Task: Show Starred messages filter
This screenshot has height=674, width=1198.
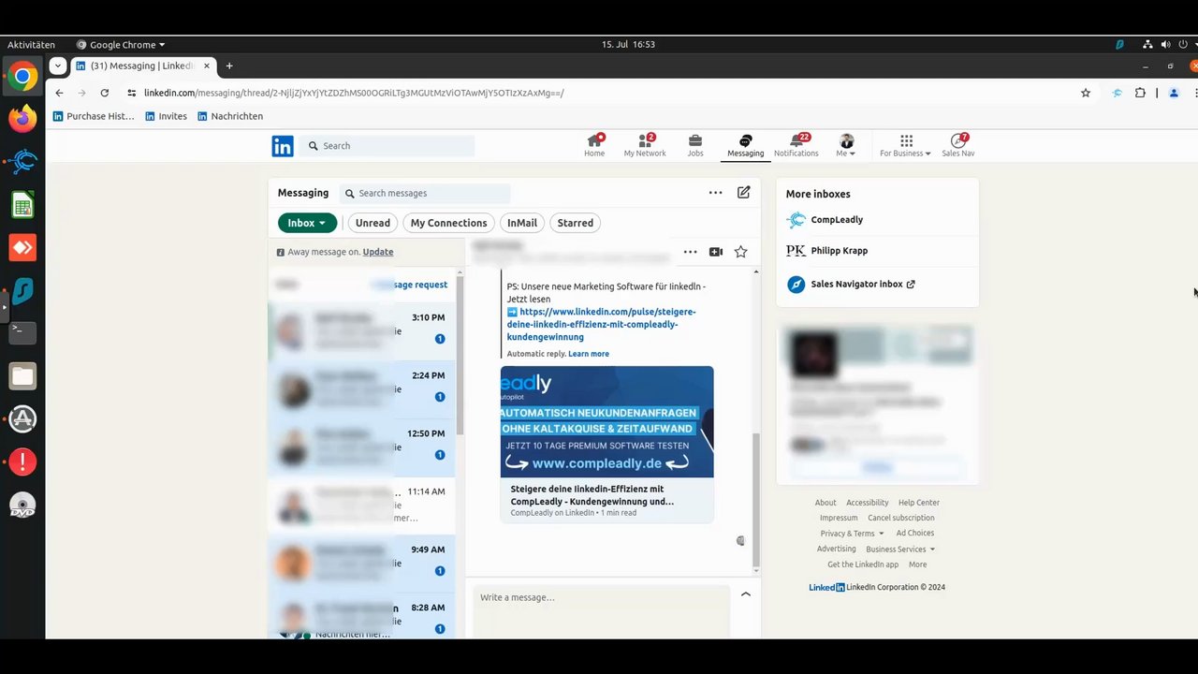Action: point(575,223)
